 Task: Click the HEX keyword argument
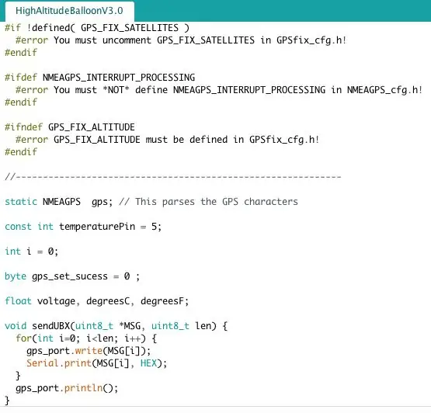click(x=148, y=363)
